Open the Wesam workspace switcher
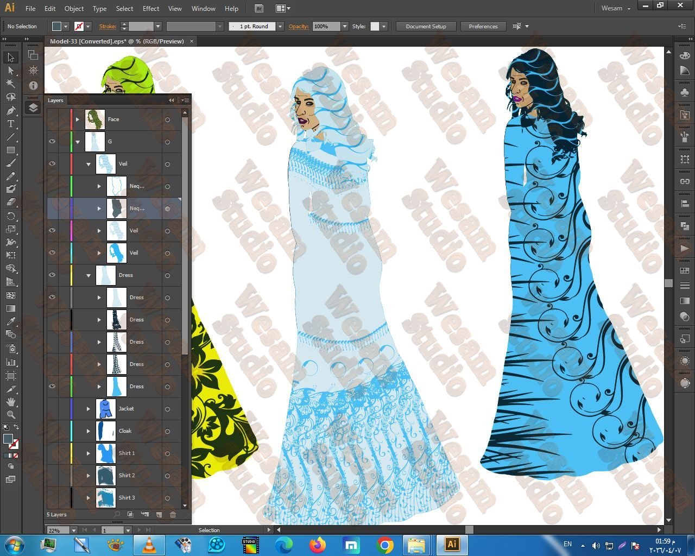 pyautogui.click(x=616, y=9)
